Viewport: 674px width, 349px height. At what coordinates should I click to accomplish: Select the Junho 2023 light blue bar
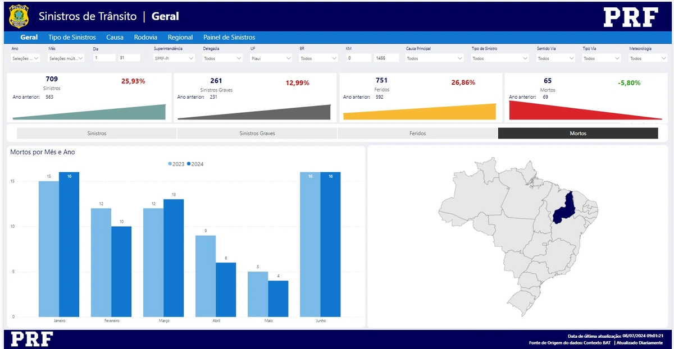coord(310,245)
